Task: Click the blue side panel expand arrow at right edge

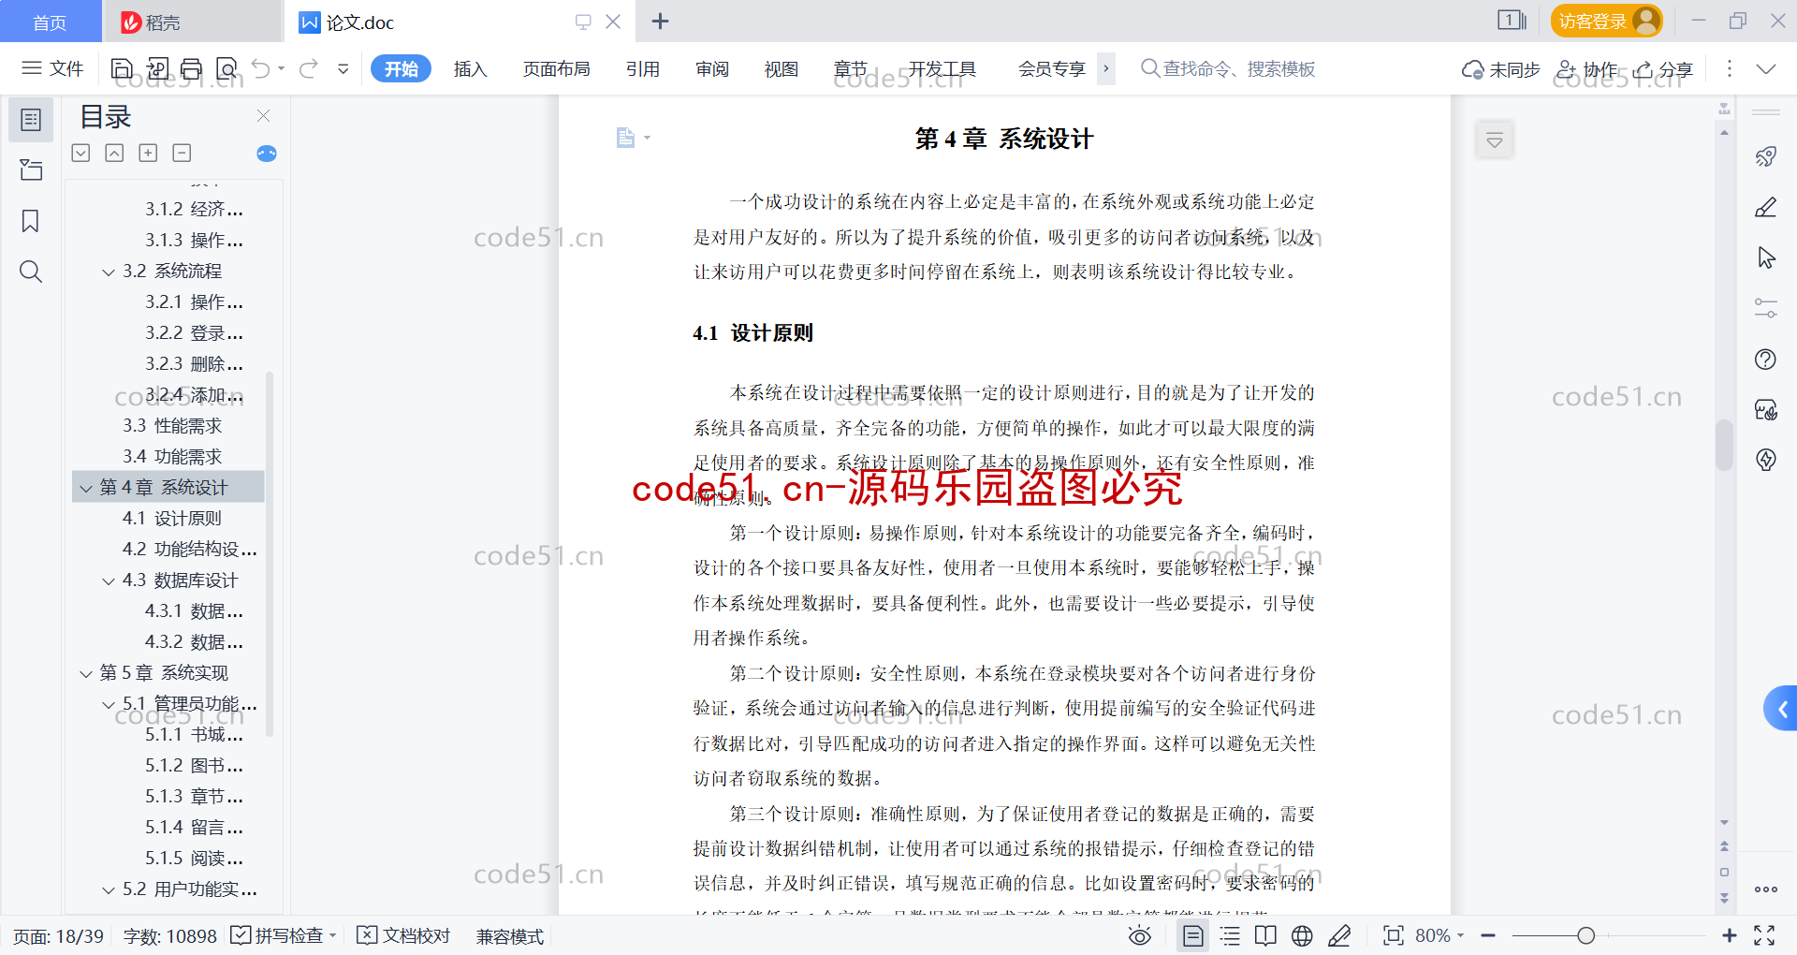Action: point(1782,709)
